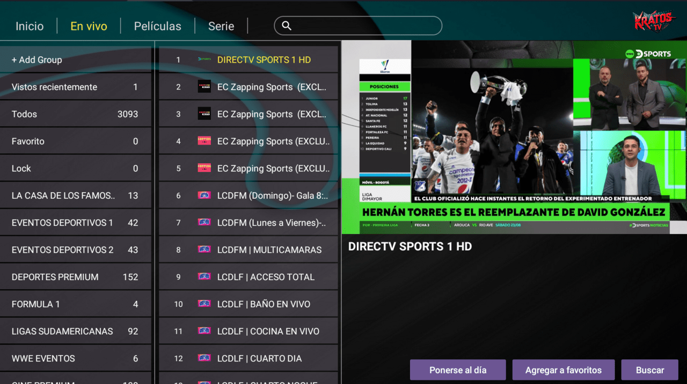
Task: Click the DIRECTV SPORTS 1 HD channel logo
Action: coord(204,59)
